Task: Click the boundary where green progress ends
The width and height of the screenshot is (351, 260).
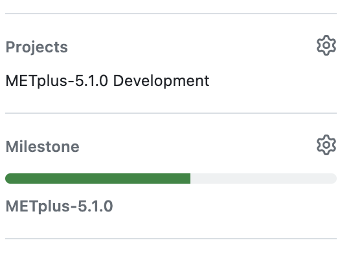Action: (x=190, y=179)
